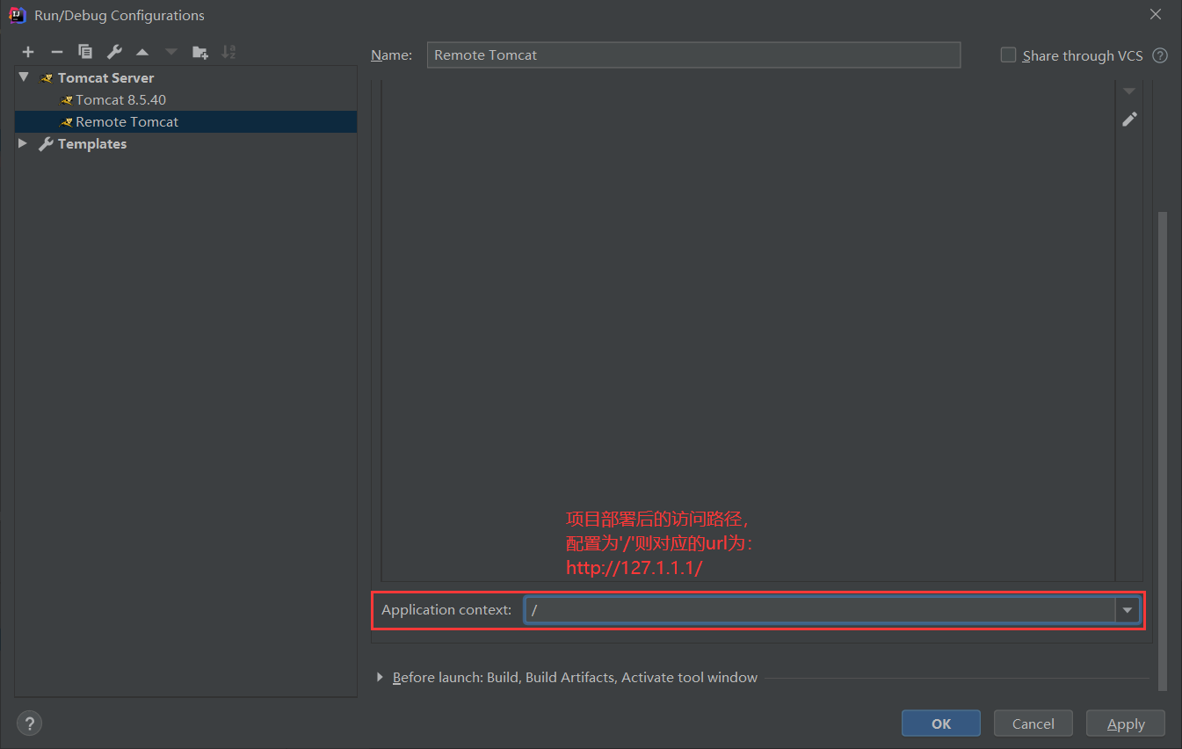Open the Application context dropdown

[x=1127, y=609]
